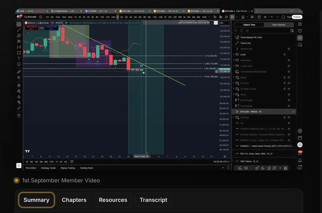This screenshot has height=213, width=322.
Task: Expand the Alternative folder
Action: point(234,60)
